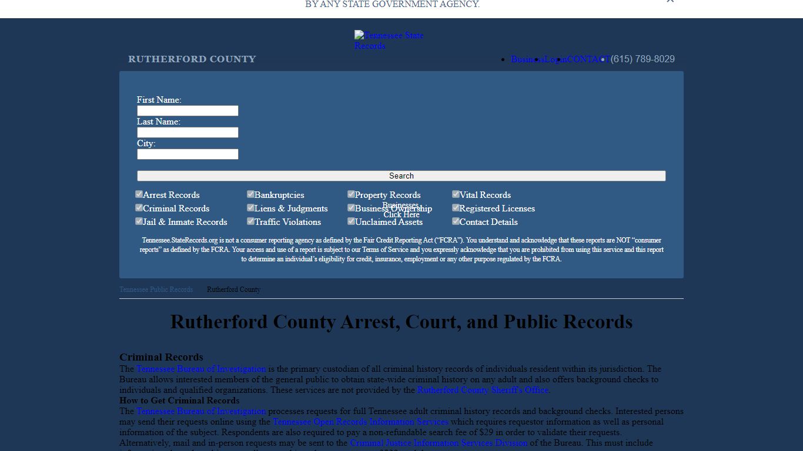This screenshot has width=803, height=451.
Task: Focus the Last Name input field
Action: (188, 133)
